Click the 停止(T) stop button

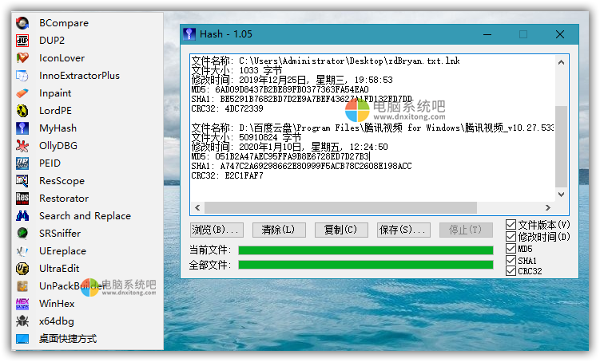tap(466, 230)
